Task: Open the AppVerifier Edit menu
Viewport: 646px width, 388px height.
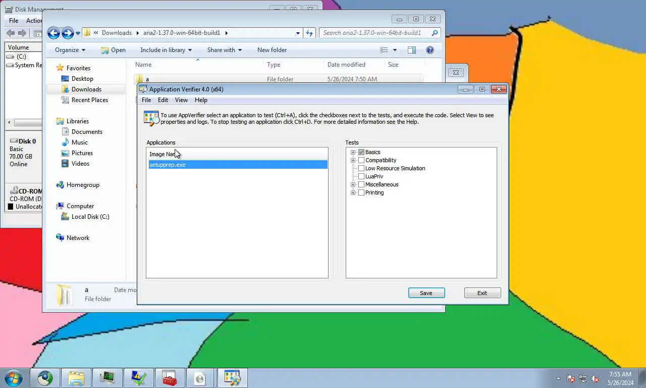Action: [163, 100]
